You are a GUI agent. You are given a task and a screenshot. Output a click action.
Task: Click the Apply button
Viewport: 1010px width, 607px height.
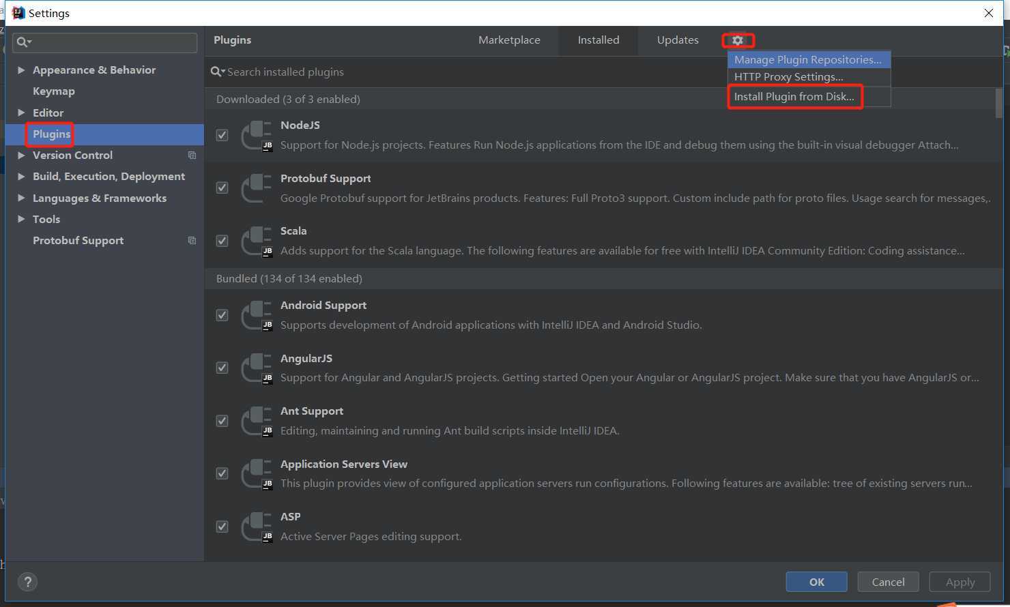960,582
